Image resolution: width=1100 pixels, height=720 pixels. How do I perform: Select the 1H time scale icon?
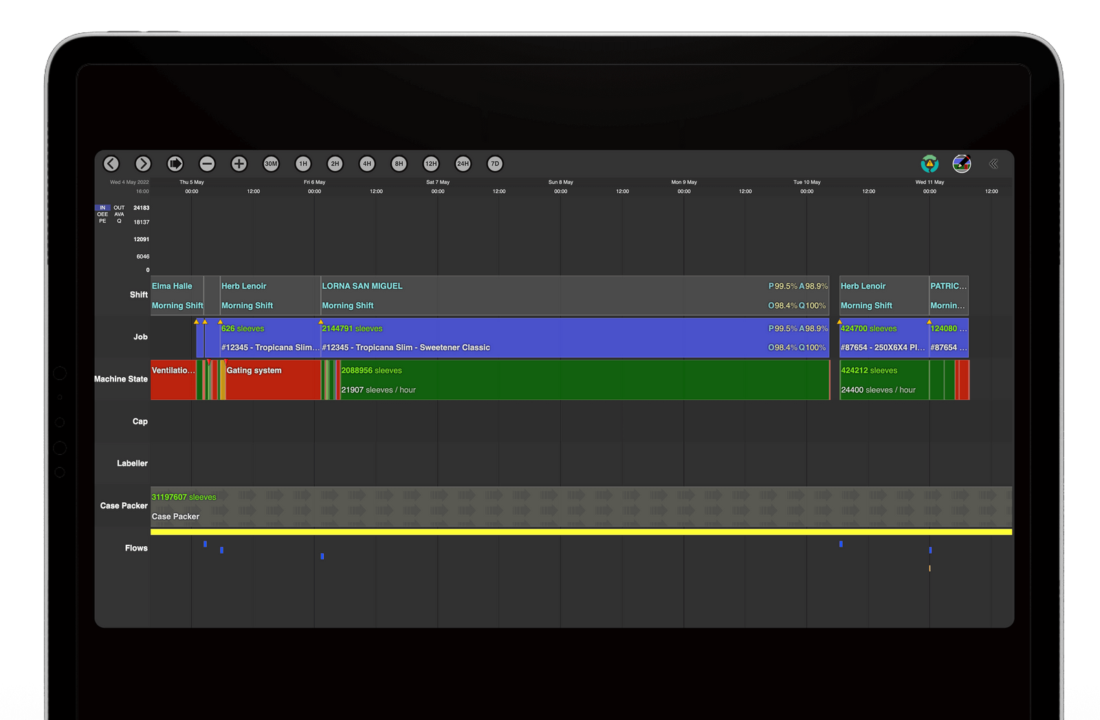[x=302, y=164]
